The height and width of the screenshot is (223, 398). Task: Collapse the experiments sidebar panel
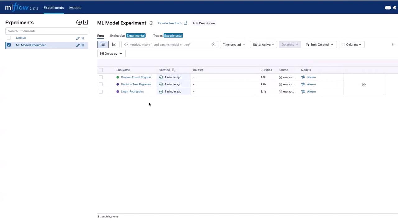tap(86, 22)
